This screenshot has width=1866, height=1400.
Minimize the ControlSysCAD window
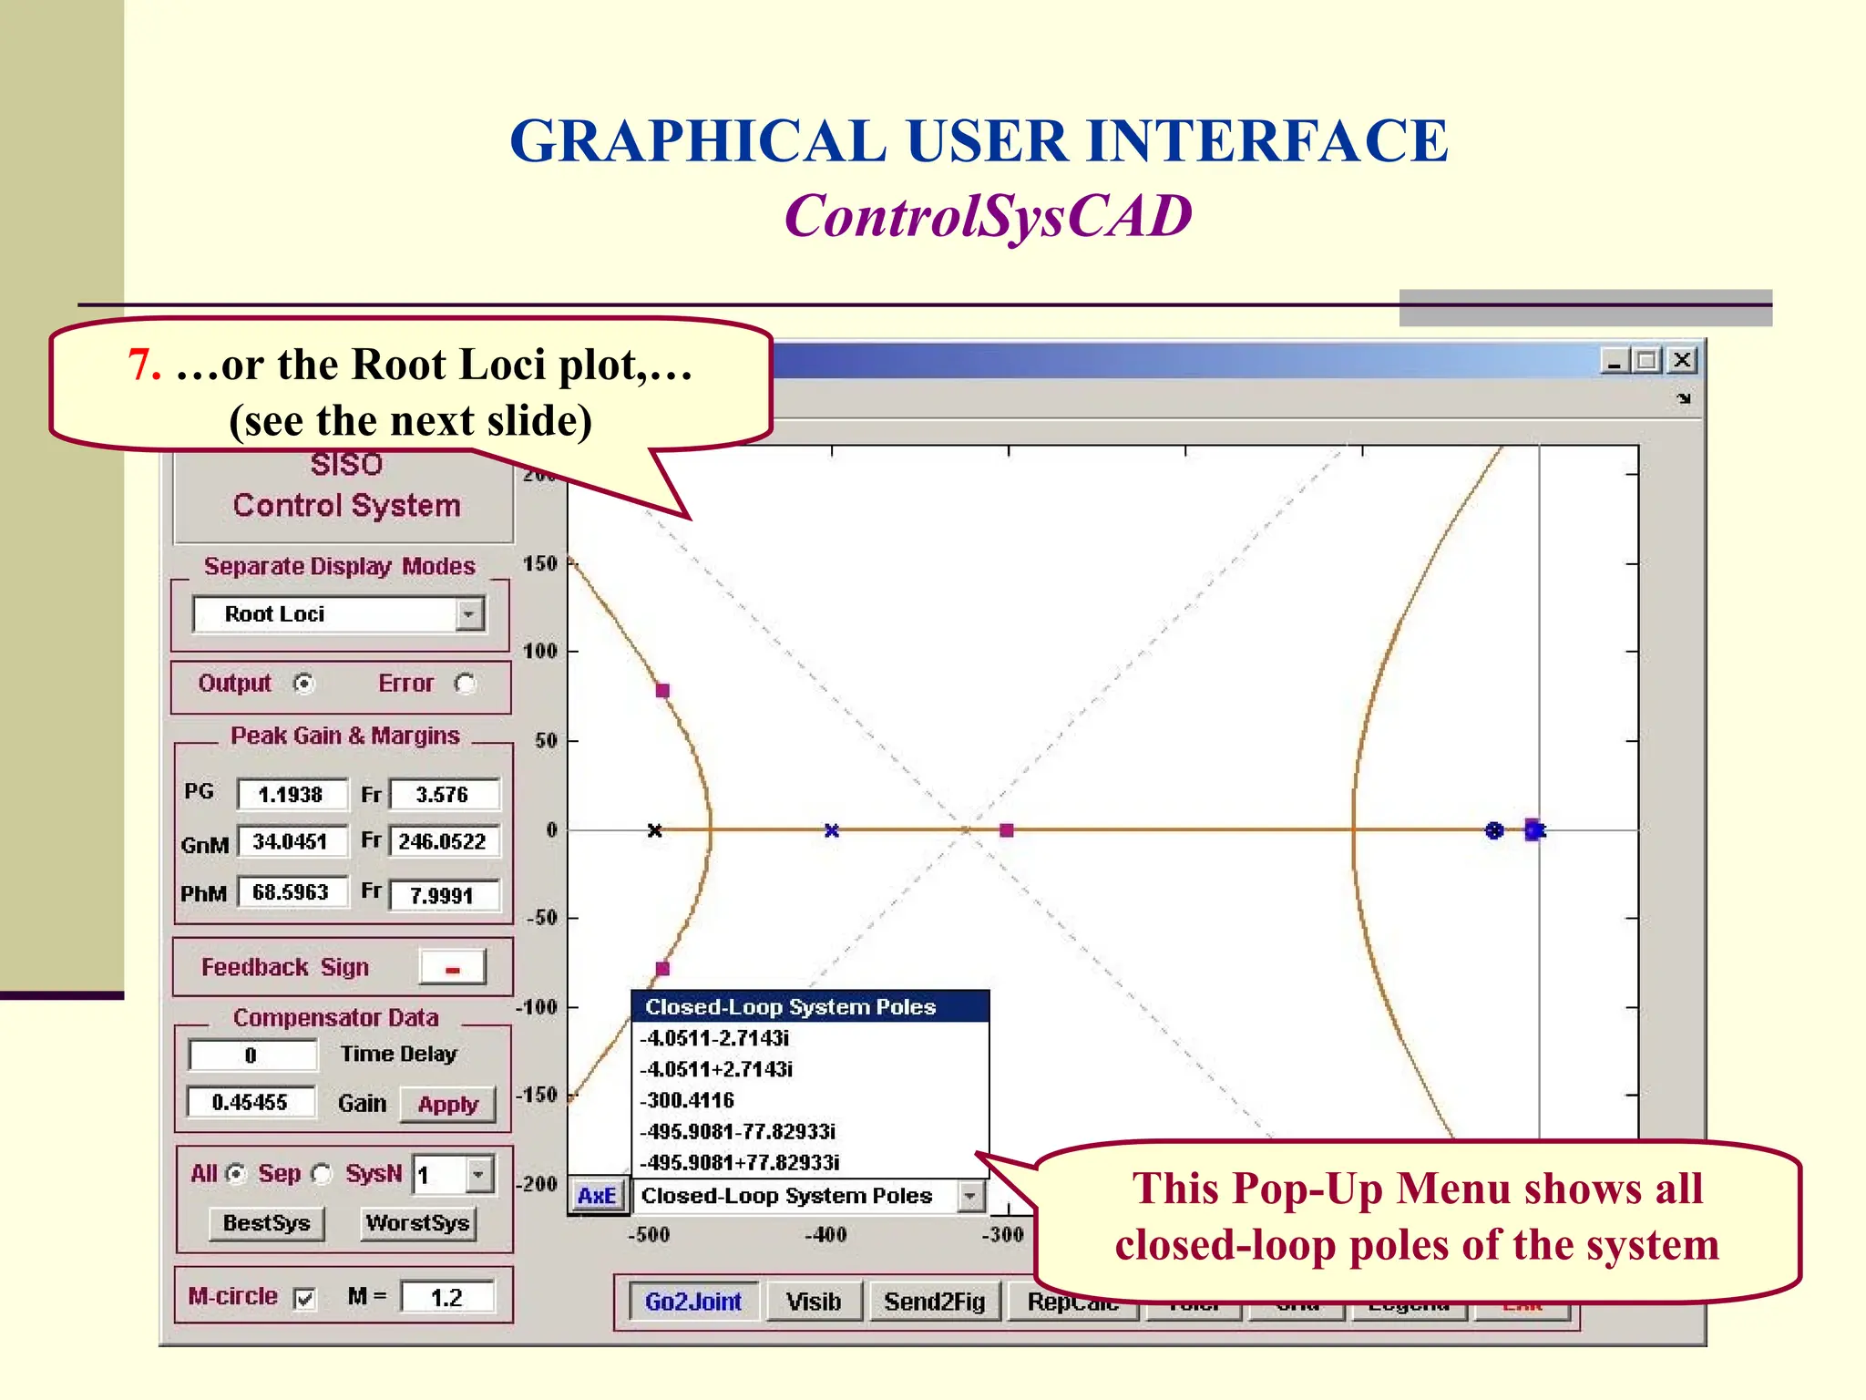pyautogui.click(x=1615, y=361)
